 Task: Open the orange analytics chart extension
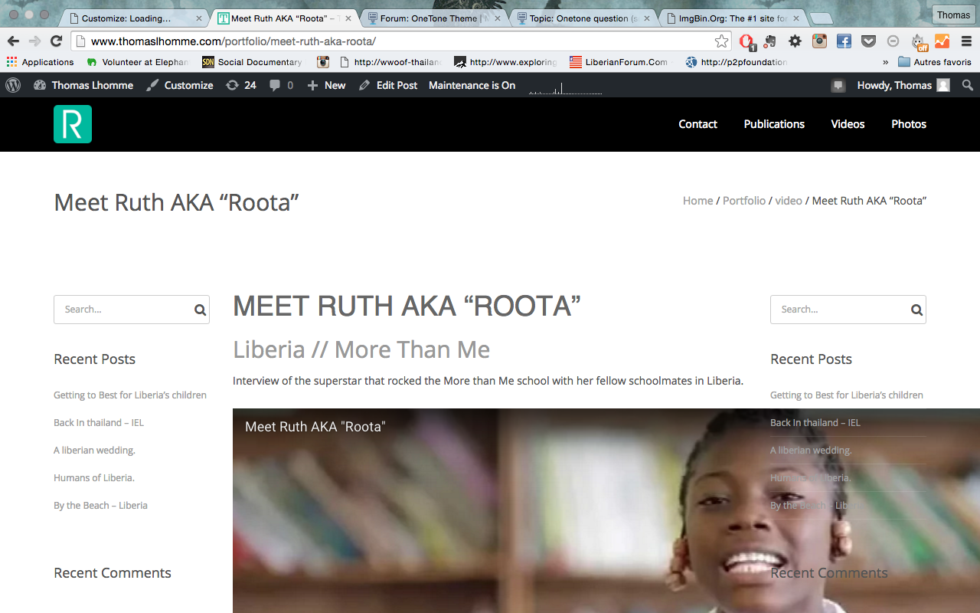point(942,41)
